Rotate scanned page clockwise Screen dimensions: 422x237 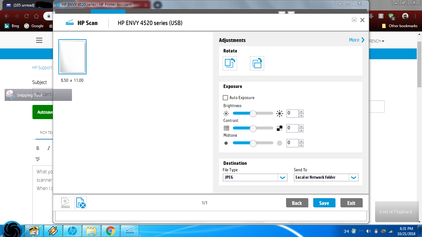point(257,63)
